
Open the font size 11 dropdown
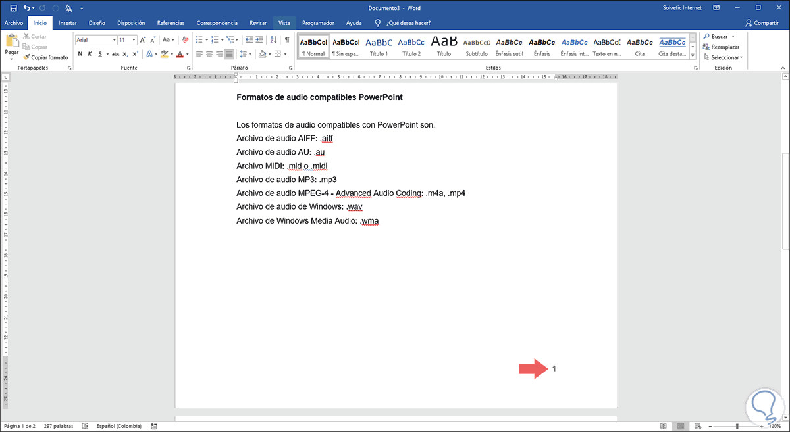[x=134, y=40]
